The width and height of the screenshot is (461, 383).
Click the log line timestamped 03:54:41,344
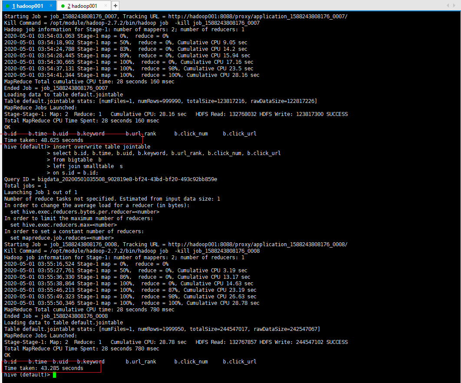coord(132,75)
